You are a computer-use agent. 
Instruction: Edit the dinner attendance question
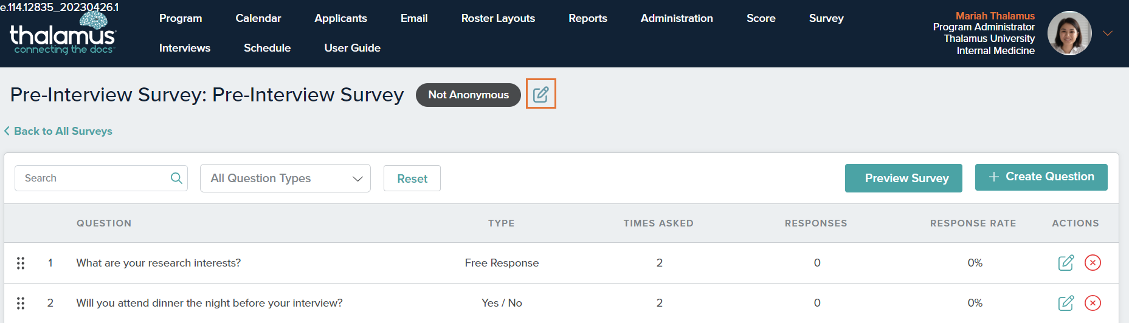coord(1066,303)
